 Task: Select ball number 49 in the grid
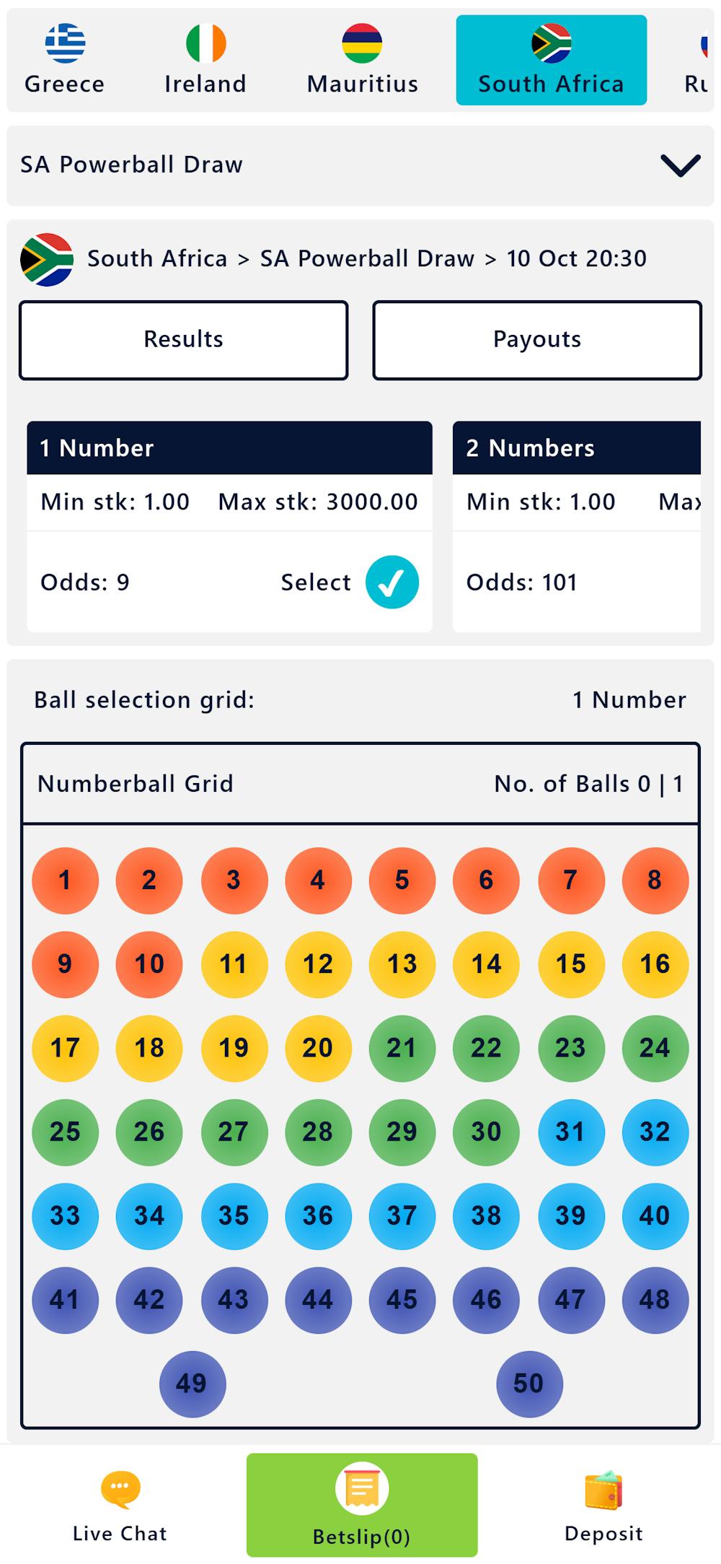[x=192, y=1384]
